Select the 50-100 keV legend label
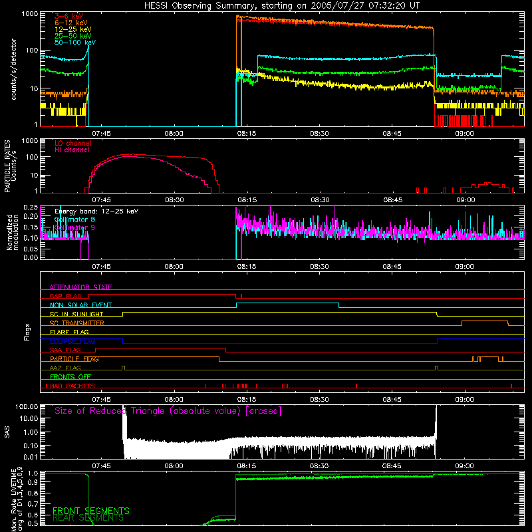 [x=75, y=43]
